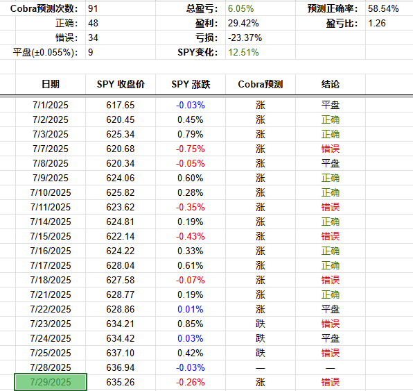Click closing price 636.94

click(x=121, y=367)
